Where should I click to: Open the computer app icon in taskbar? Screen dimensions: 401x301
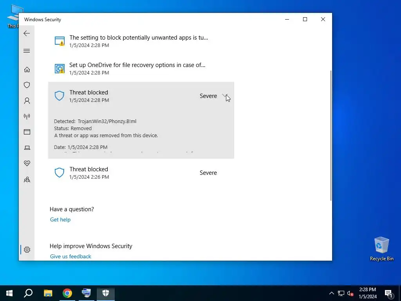tap(86, 293)
